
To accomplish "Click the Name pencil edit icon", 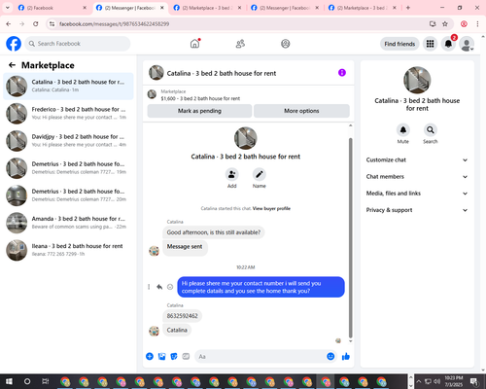I will pos(260,174).
